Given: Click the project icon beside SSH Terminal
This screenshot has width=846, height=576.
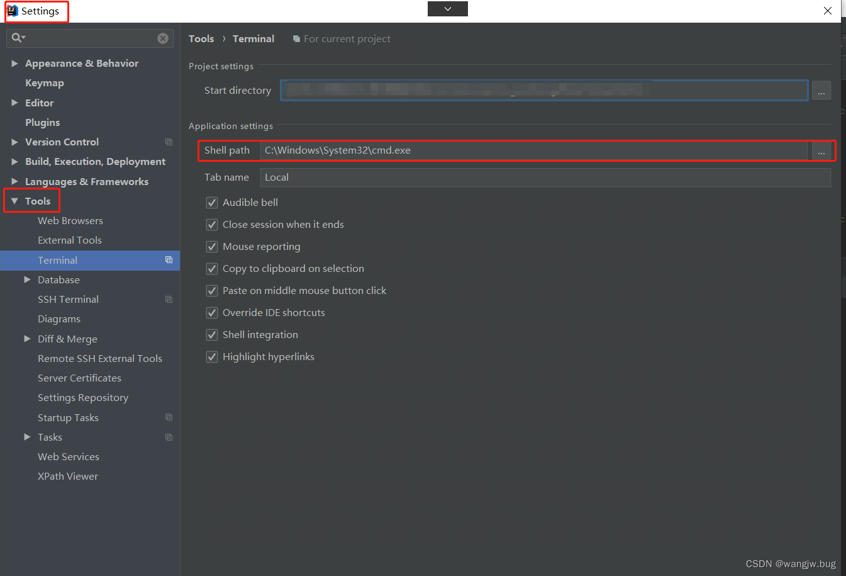Looking at the screenshot, I should click(x=168, y=299).
